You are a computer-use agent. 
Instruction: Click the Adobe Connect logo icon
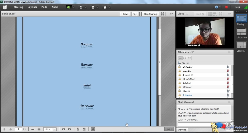5,7
